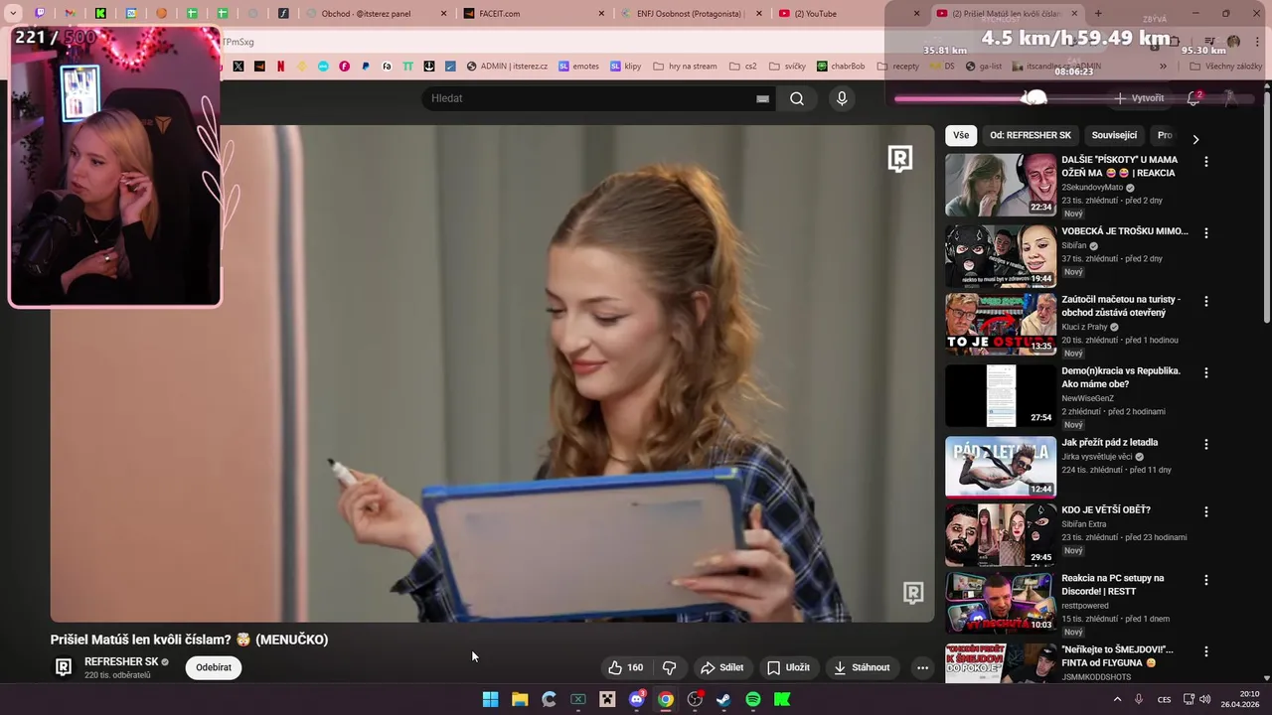The image size is (1272, 715).
Task: Open OBS Studio from the taskbar
Action: tap(695, 699)
